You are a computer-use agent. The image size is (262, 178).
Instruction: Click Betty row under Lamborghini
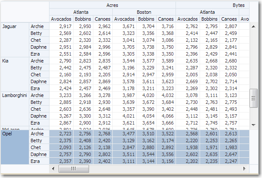39,102
